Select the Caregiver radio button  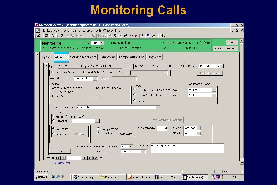click(x=54, y=120)
